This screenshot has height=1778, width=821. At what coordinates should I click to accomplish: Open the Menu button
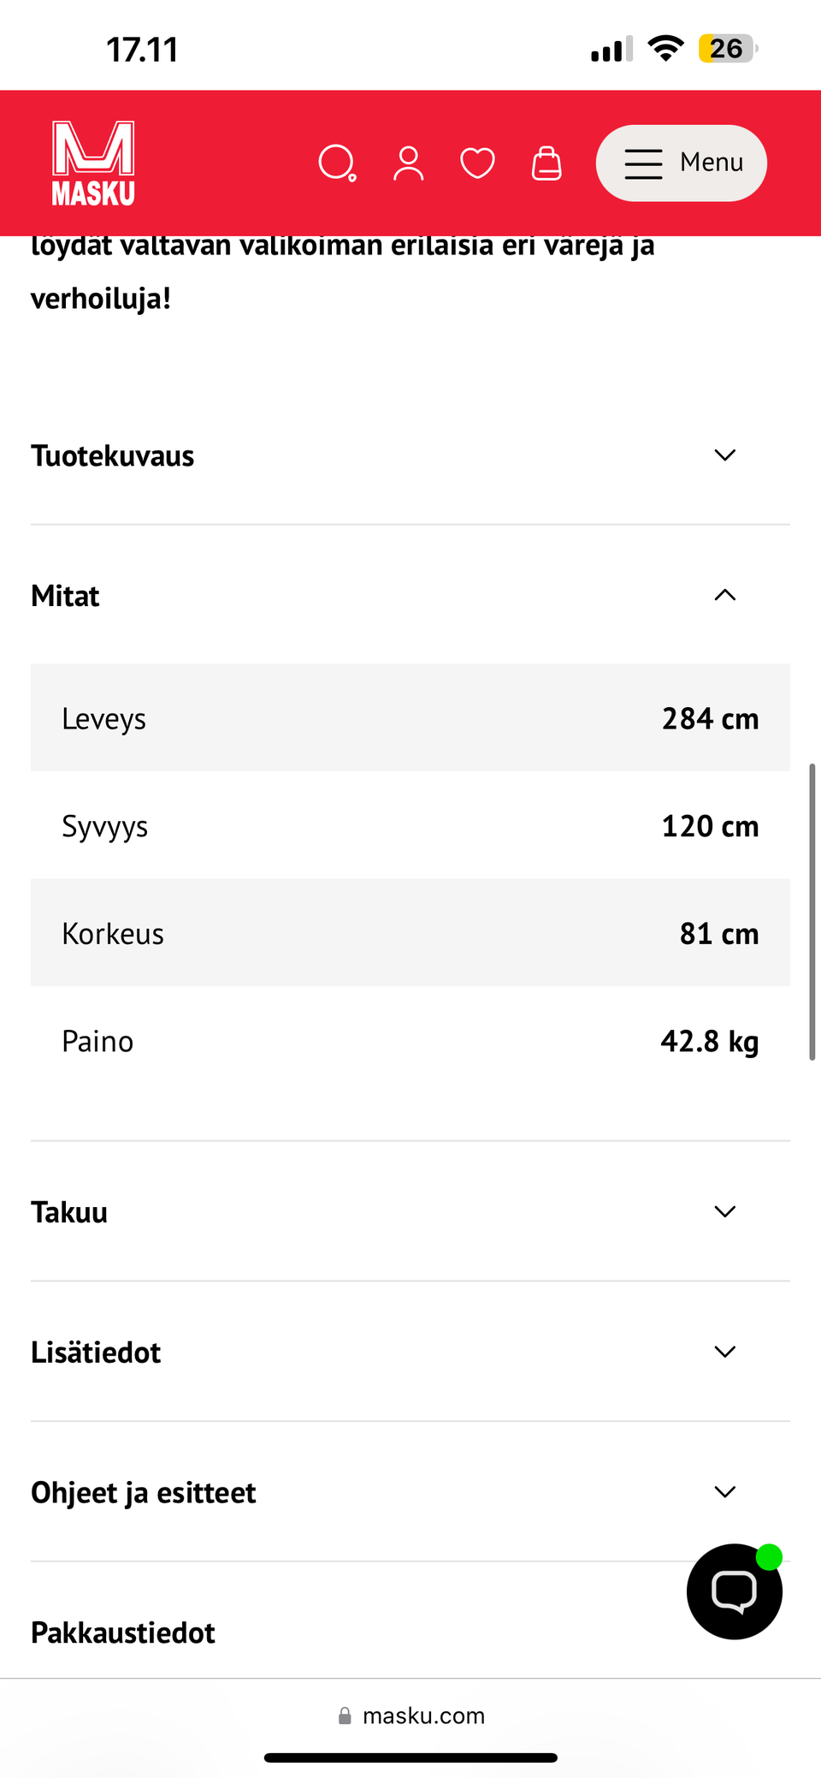(682, 164)
